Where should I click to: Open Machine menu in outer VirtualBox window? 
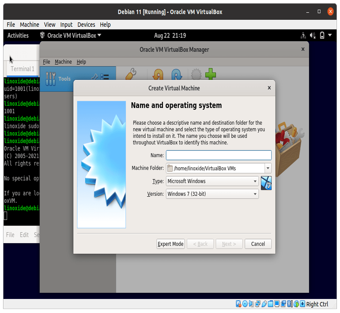(x=29, y=25)
